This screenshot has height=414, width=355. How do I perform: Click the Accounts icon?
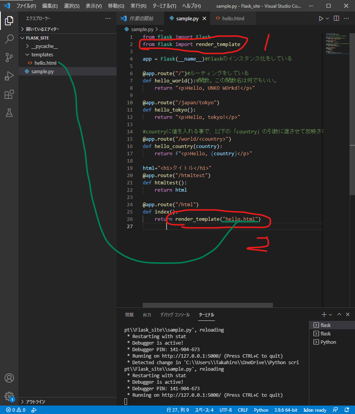point(9,378)
